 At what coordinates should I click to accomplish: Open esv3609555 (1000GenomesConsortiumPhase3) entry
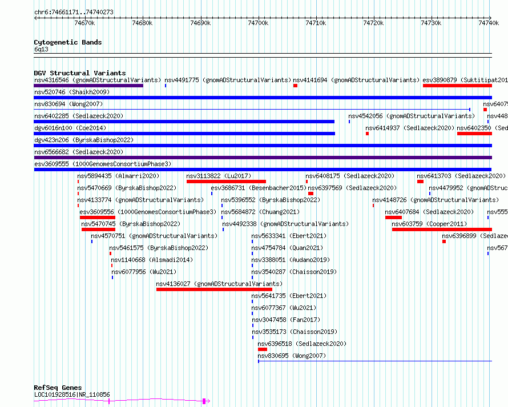[x=103, y=164]
